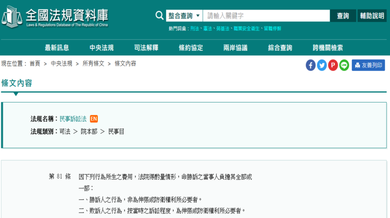Open the 民事訴訟法 law name link
The width and height of the screenshot is (390, 218).
click(73, 119)
